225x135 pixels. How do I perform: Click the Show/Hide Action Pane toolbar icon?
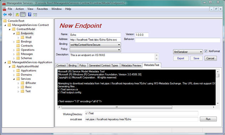[x=35, y=15]
